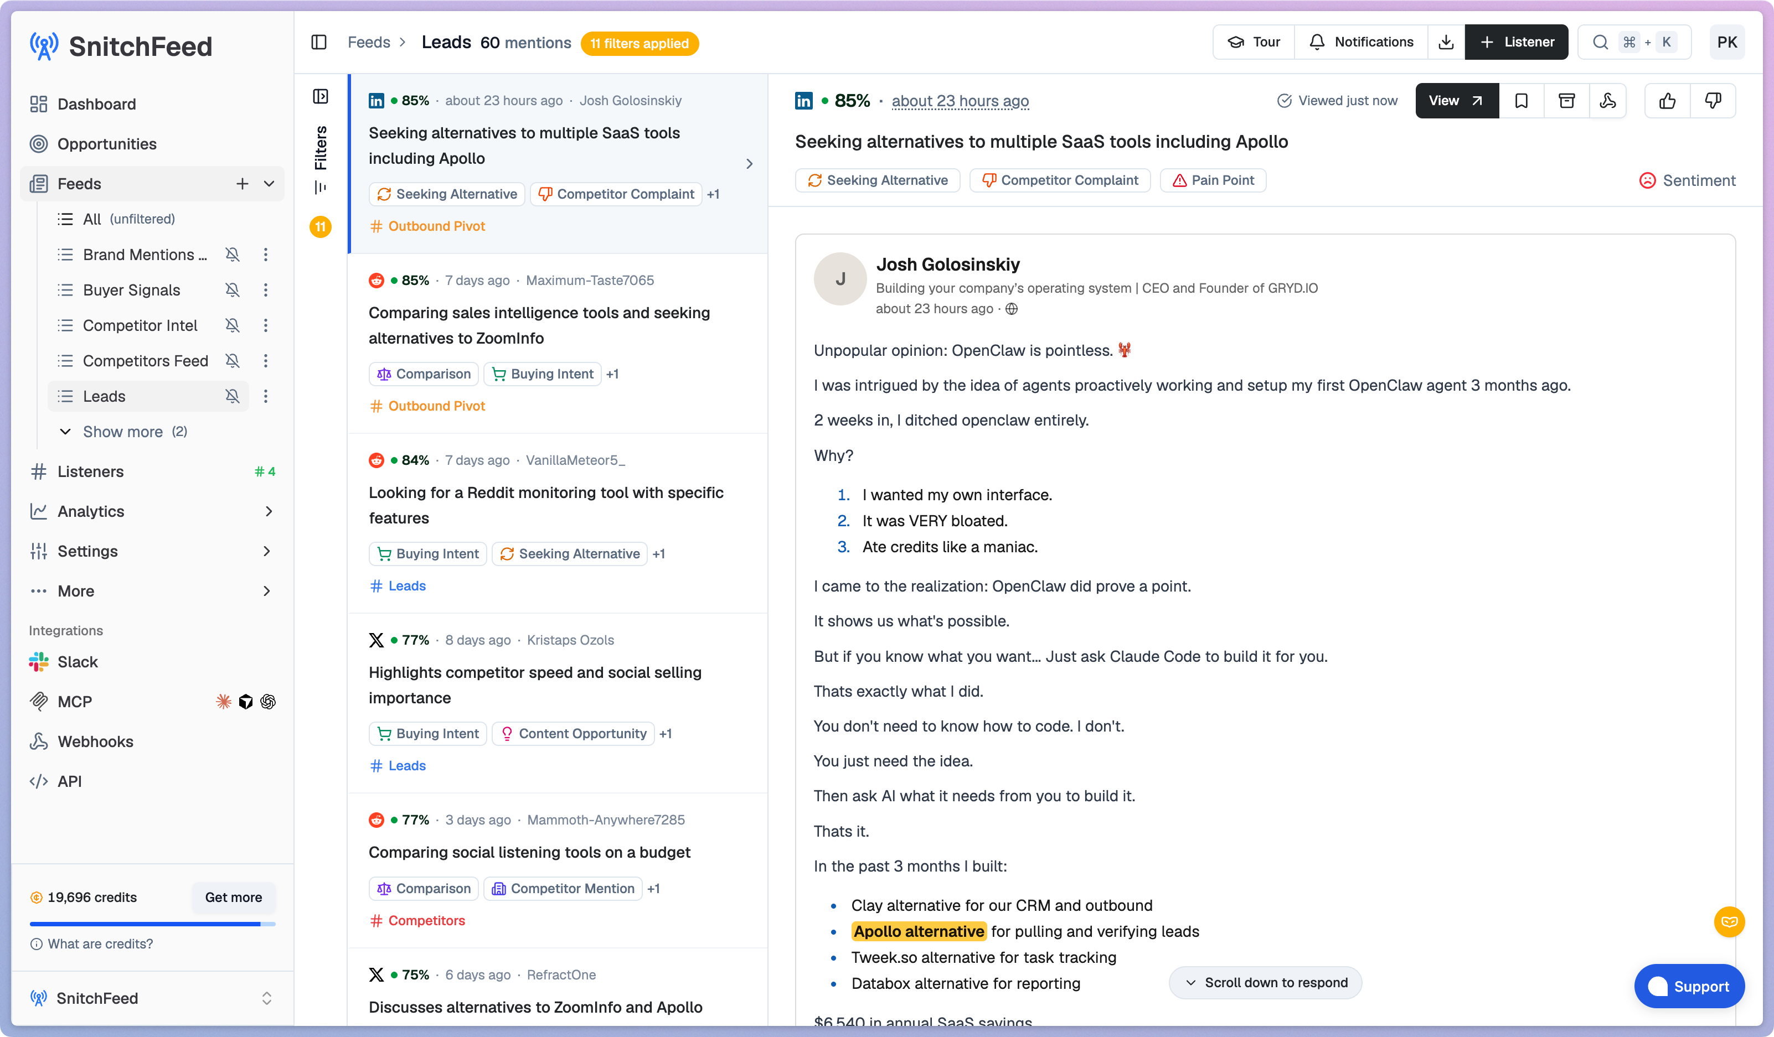
Task: Open Josh Golosinskiy's avatar
Action: coord(840,278)
